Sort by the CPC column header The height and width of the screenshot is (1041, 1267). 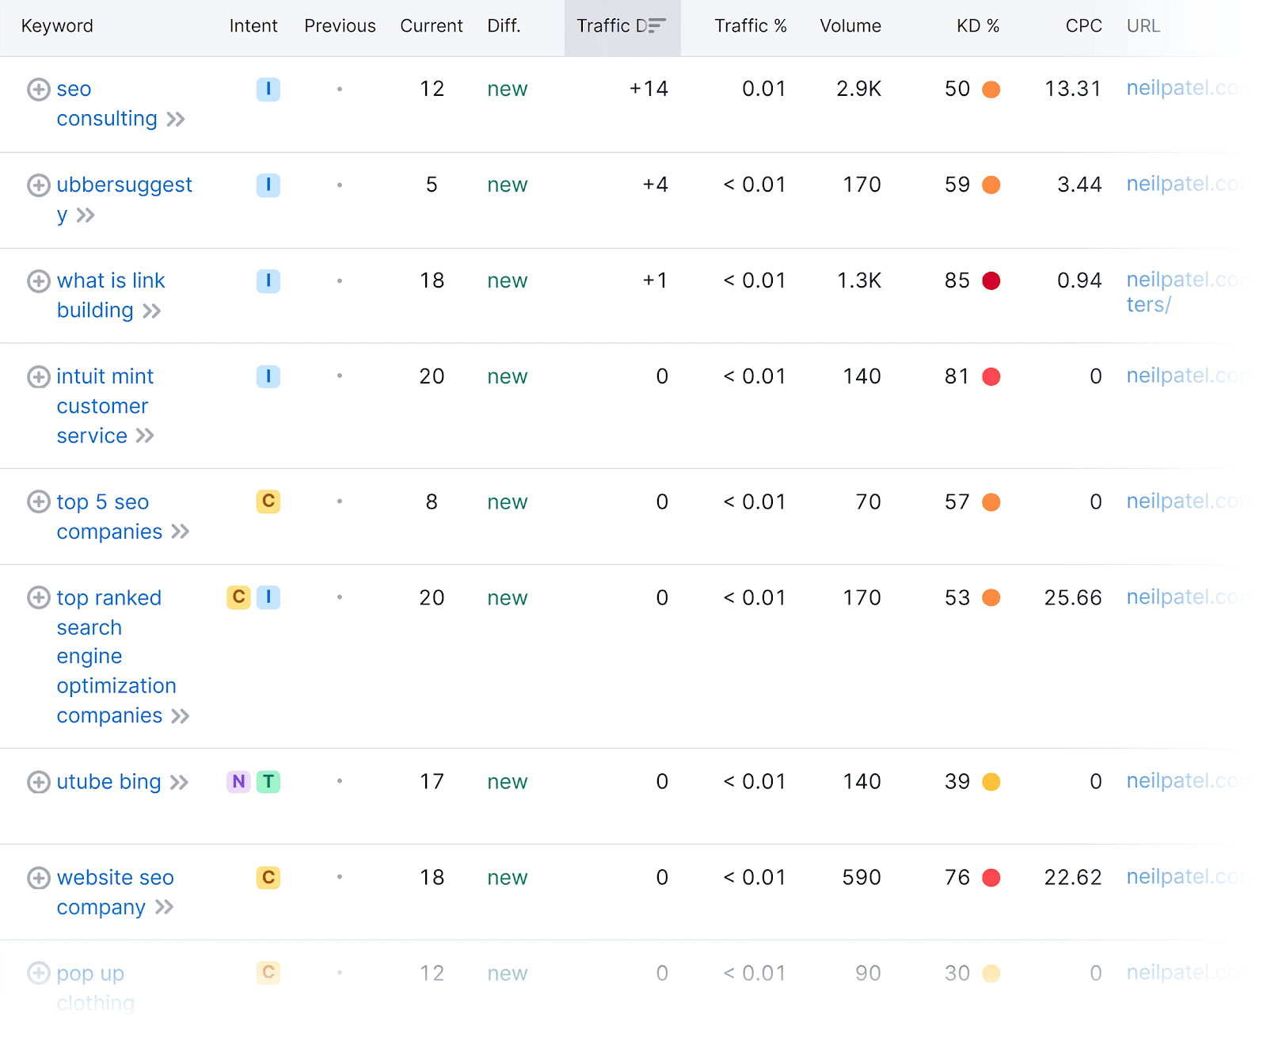click(x=1083, y=26)
